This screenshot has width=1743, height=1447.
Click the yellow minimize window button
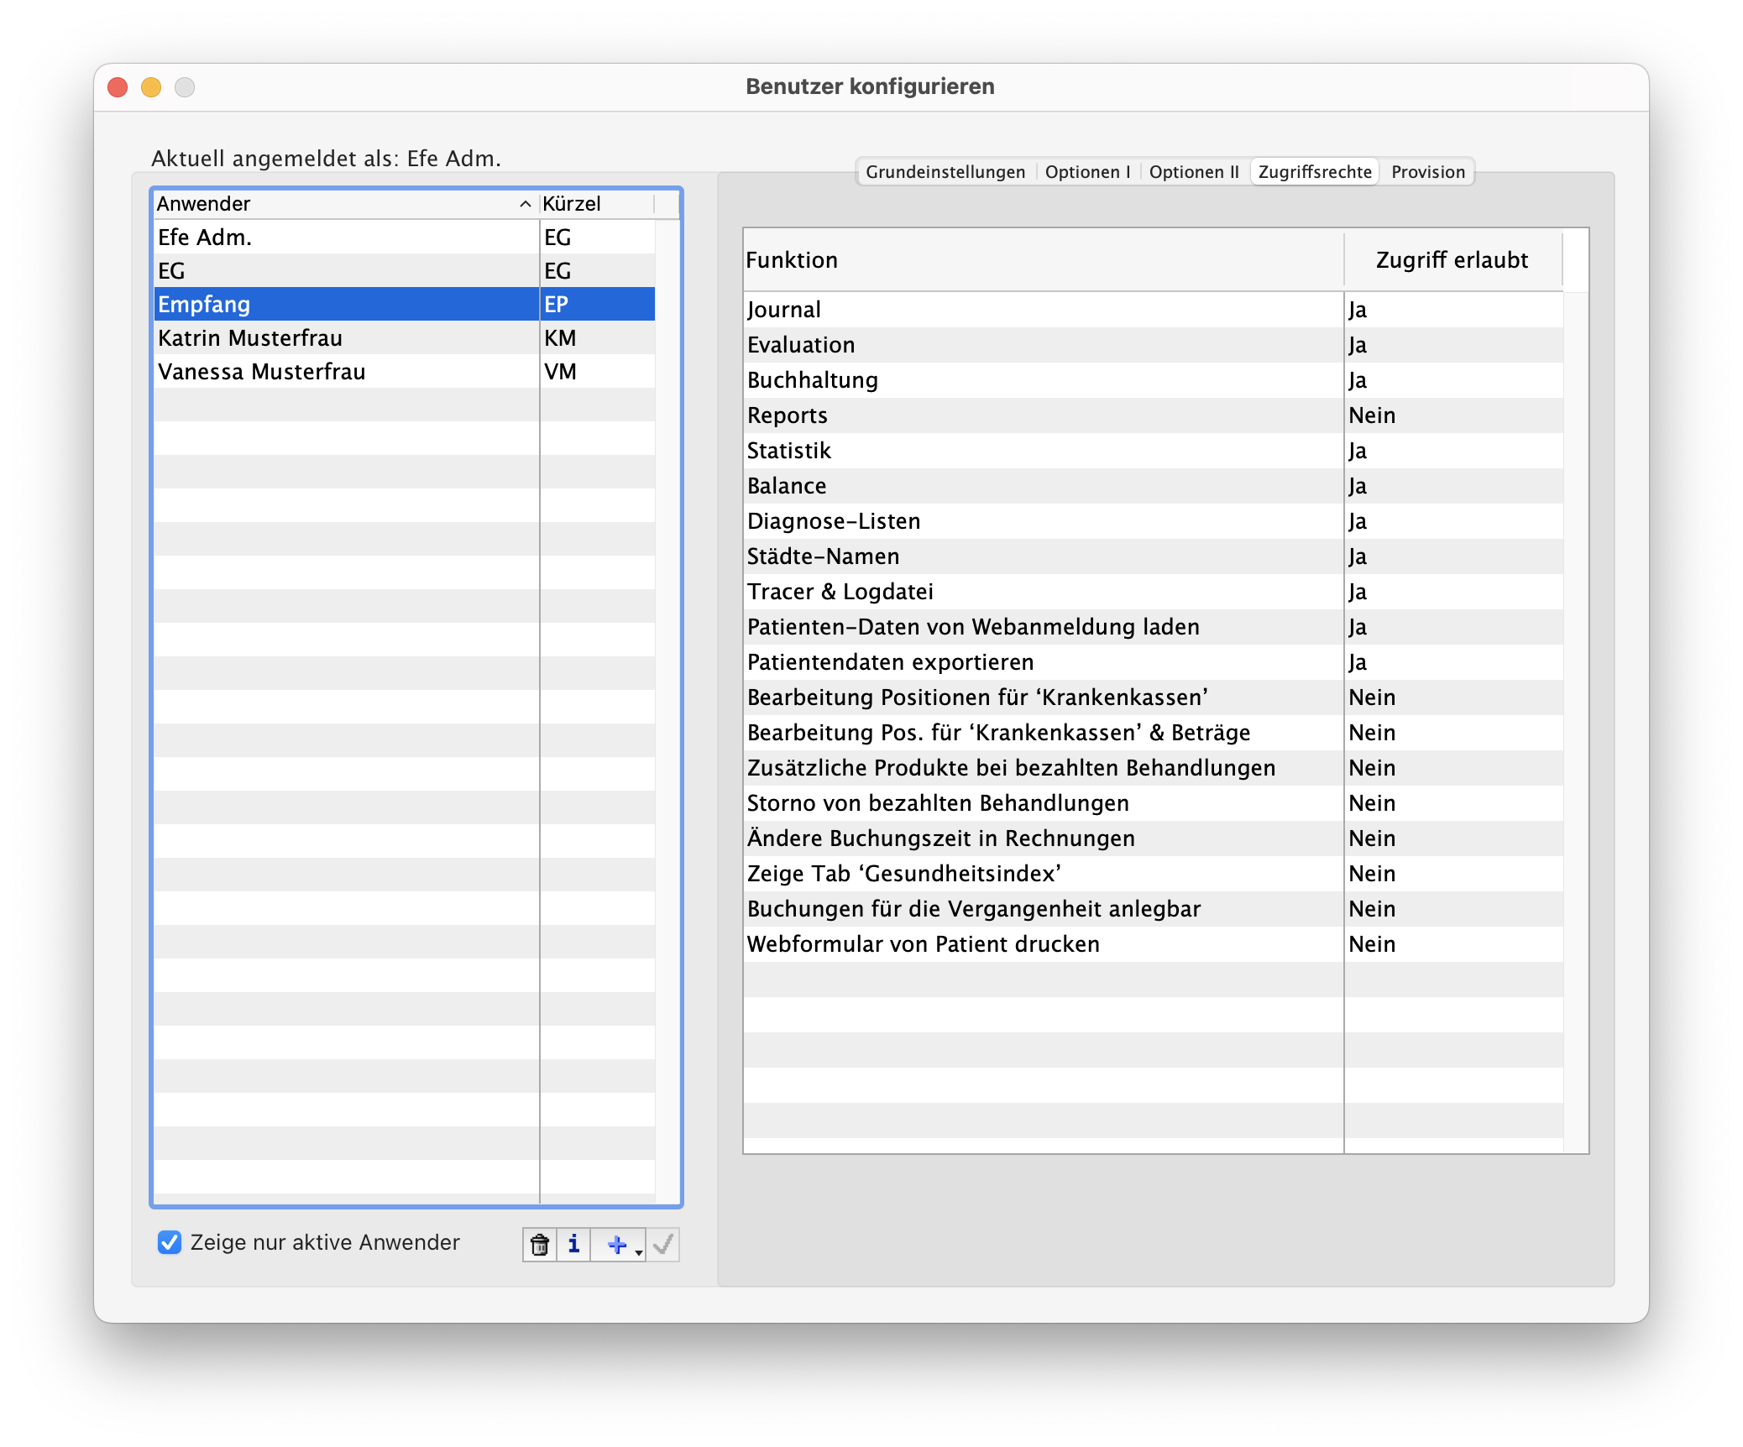(151, 87)
